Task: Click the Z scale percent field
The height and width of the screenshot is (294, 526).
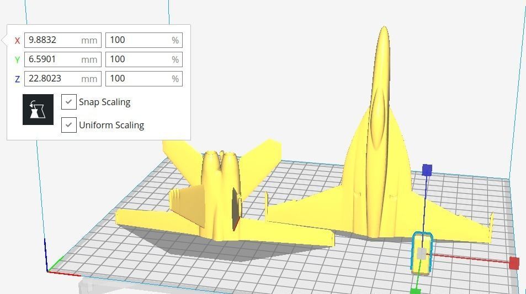Action: coord(144,79)
